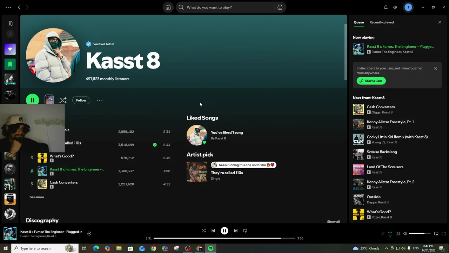Switch to the Recently played tab
The width and height of the screenshot is (449, 253).
coord(382,22)
